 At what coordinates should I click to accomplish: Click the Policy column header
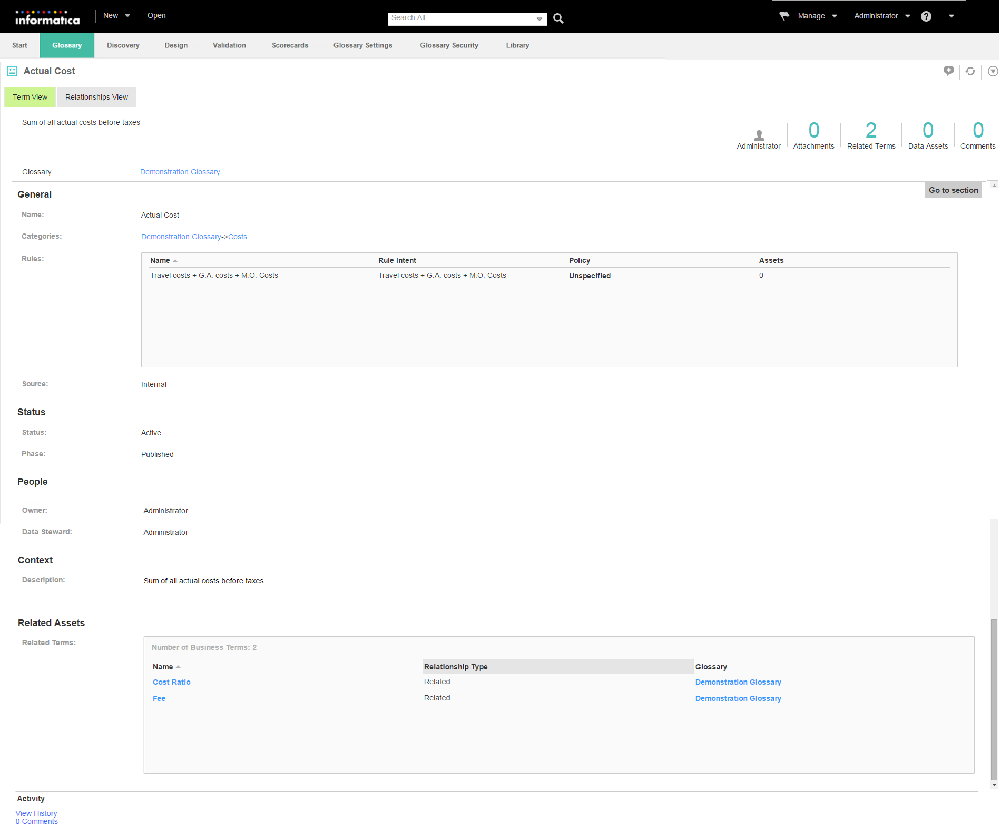pos(580,261)
